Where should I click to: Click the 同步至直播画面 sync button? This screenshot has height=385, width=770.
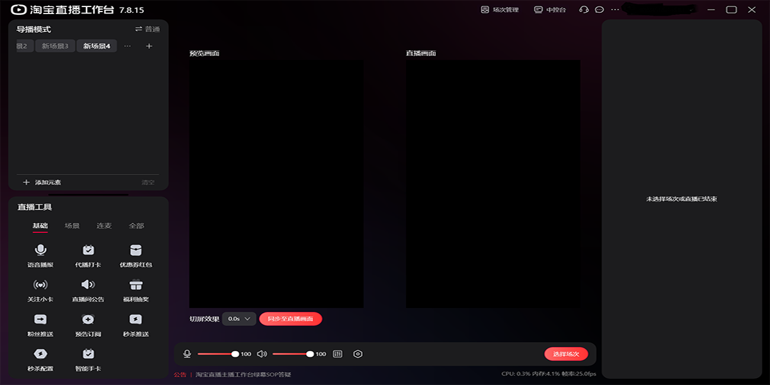tap(290, 319)
